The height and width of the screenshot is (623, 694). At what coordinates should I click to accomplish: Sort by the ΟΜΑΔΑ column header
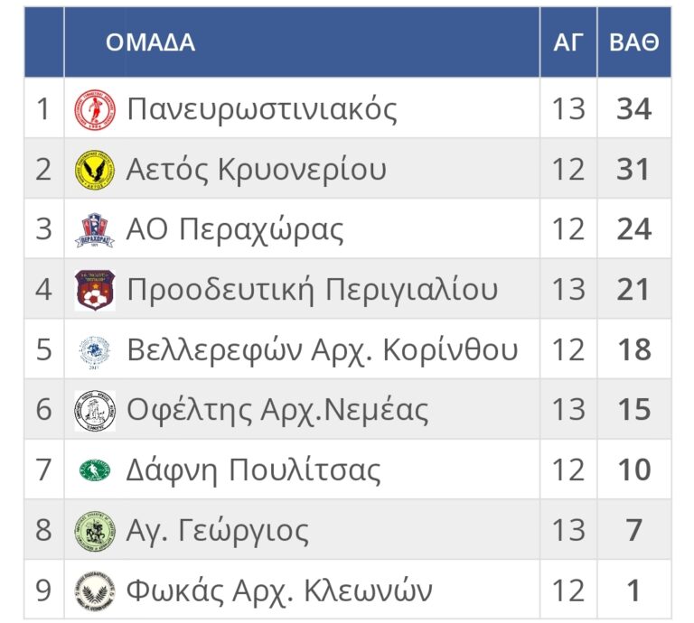click(150, 42)
